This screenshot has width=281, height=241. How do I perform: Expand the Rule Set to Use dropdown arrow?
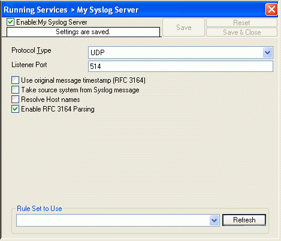214,221
